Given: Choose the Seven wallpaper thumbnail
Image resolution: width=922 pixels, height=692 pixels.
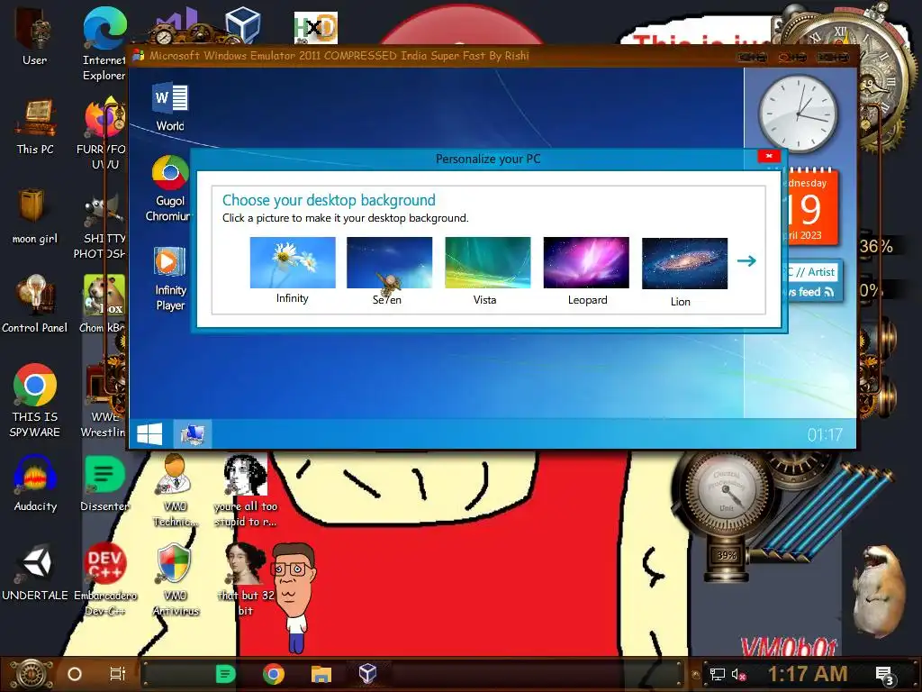Looking at the screenshot, I should pyautogui.click(x=389, y=262).
